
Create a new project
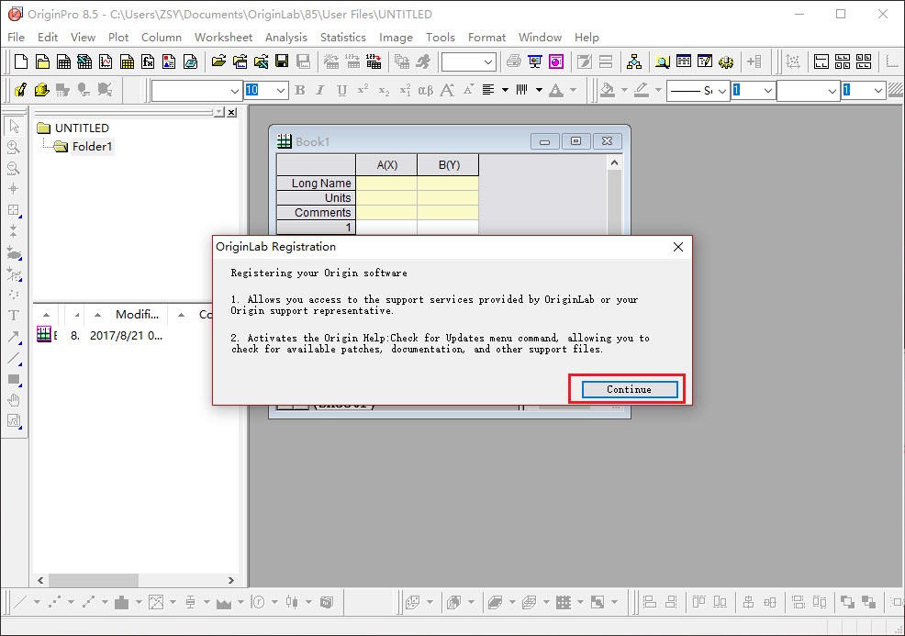point(20,61)
